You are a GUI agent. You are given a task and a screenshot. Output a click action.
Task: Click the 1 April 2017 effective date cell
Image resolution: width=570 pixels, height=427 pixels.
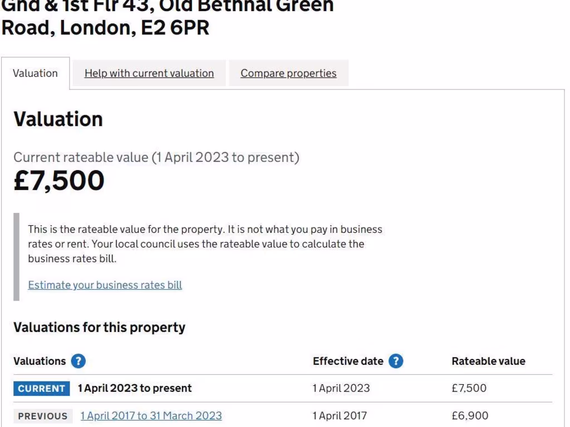340,416
